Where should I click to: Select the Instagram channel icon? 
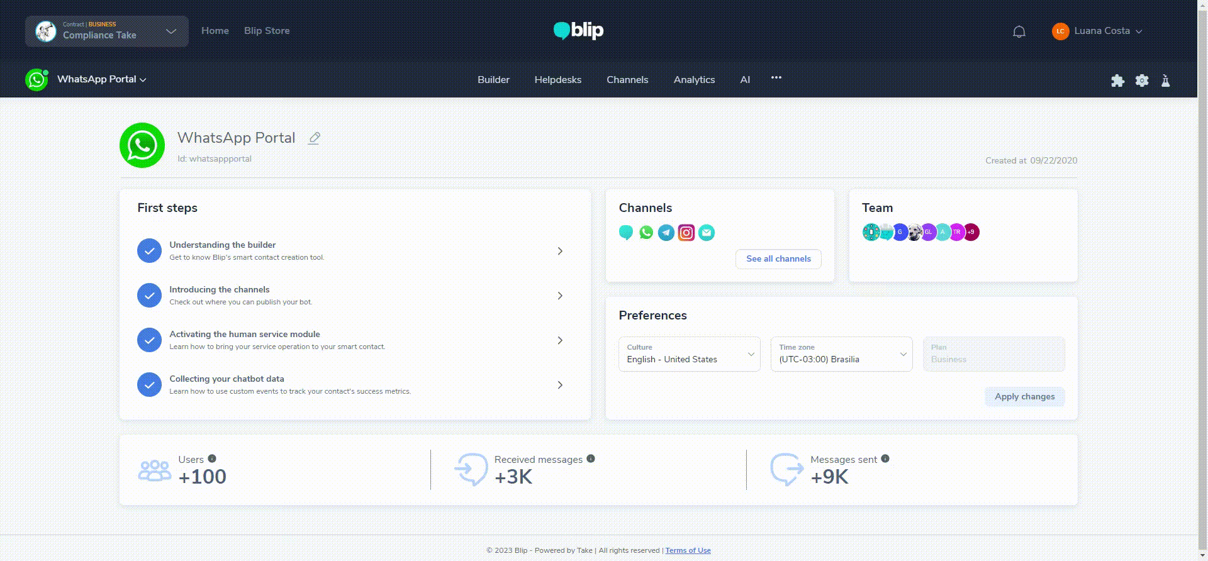coord(686,233)
